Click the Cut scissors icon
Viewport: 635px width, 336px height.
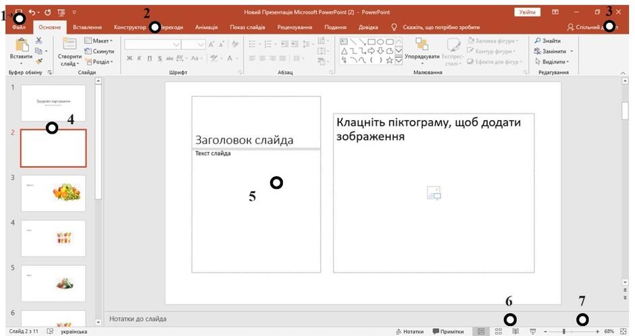click(x=39, y=40)
